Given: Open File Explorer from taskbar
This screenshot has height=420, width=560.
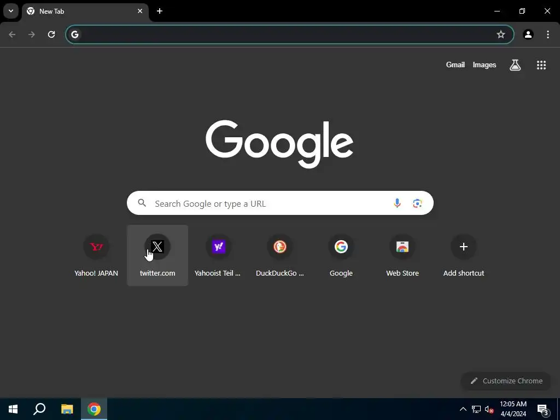Looking at the screenshot, I should coord(67,409).
